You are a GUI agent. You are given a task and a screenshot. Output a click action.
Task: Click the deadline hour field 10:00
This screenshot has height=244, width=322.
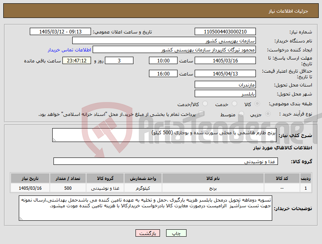163,60
